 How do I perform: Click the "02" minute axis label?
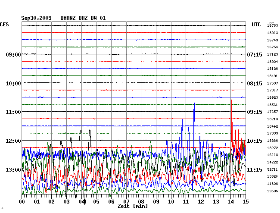51,202
